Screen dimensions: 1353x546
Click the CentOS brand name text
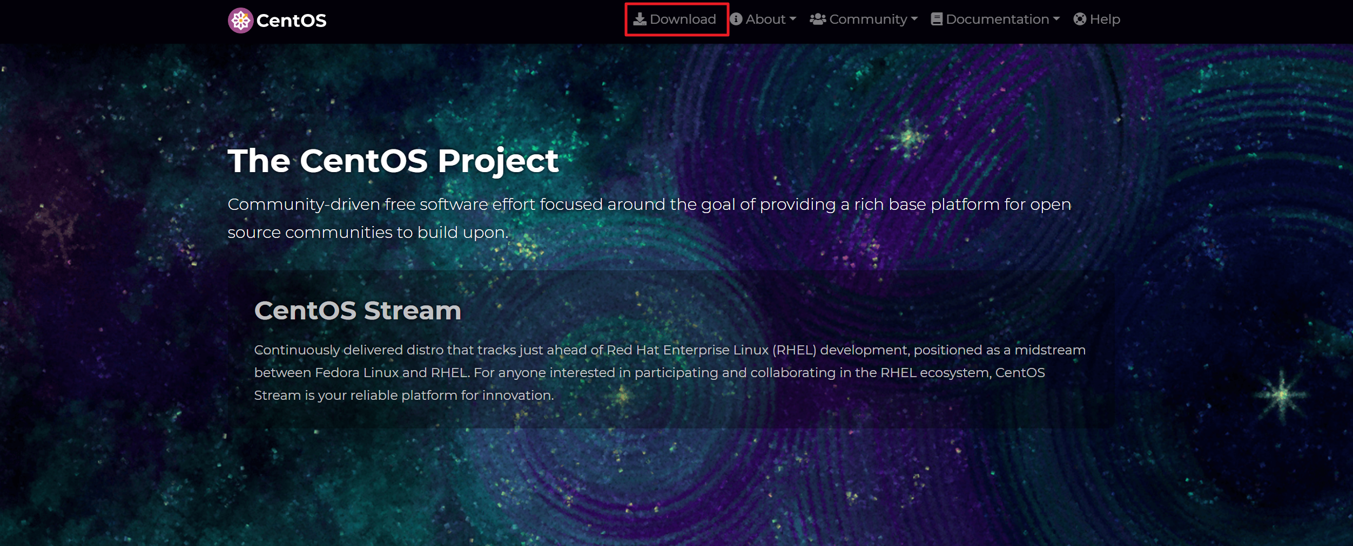click(291, 21)
